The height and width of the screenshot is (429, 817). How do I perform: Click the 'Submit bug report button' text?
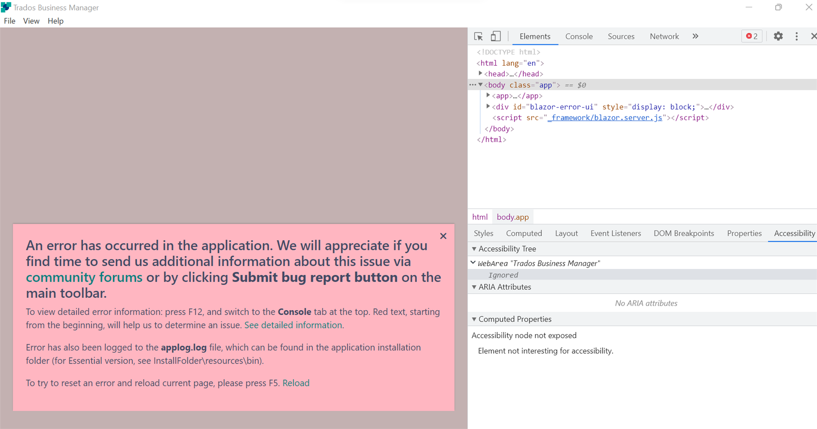click(315, 277)
